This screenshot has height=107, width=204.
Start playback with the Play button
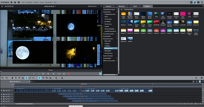click(54, 74)
